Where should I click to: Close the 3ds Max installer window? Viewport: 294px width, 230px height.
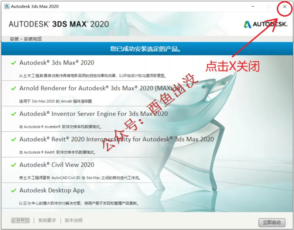point(284,7)
